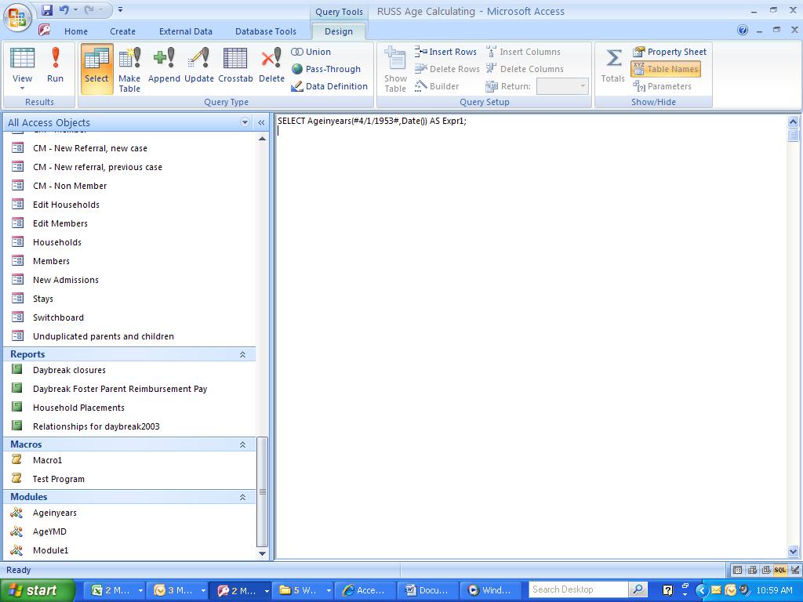This screenshot has height=602, width=803.
Task: Open the View button dropdown arrow
Action: click(22, 89)
